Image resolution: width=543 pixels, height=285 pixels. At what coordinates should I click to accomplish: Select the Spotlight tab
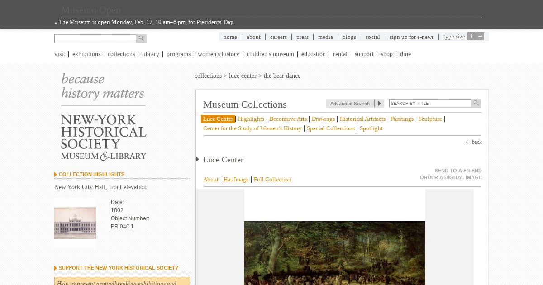point(371,128)
